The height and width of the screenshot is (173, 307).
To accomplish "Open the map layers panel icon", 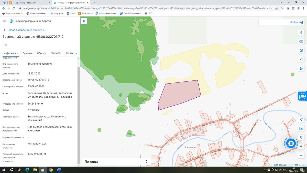I will (301, 33).
